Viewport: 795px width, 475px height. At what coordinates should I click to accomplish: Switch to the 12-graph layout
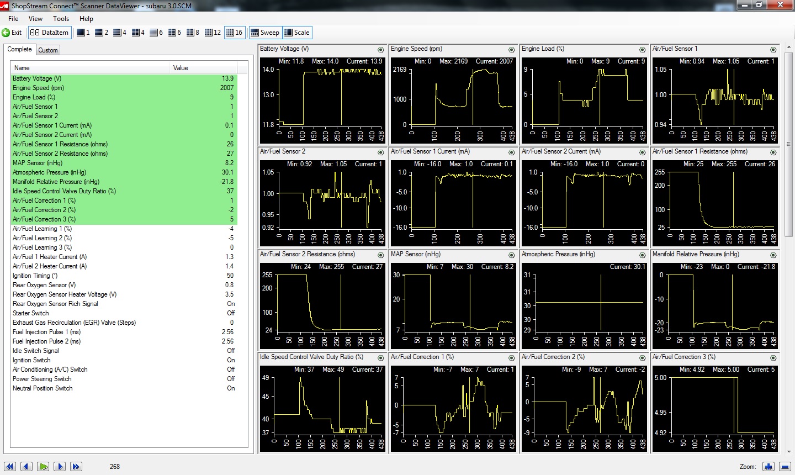click(x=213, y=33)
